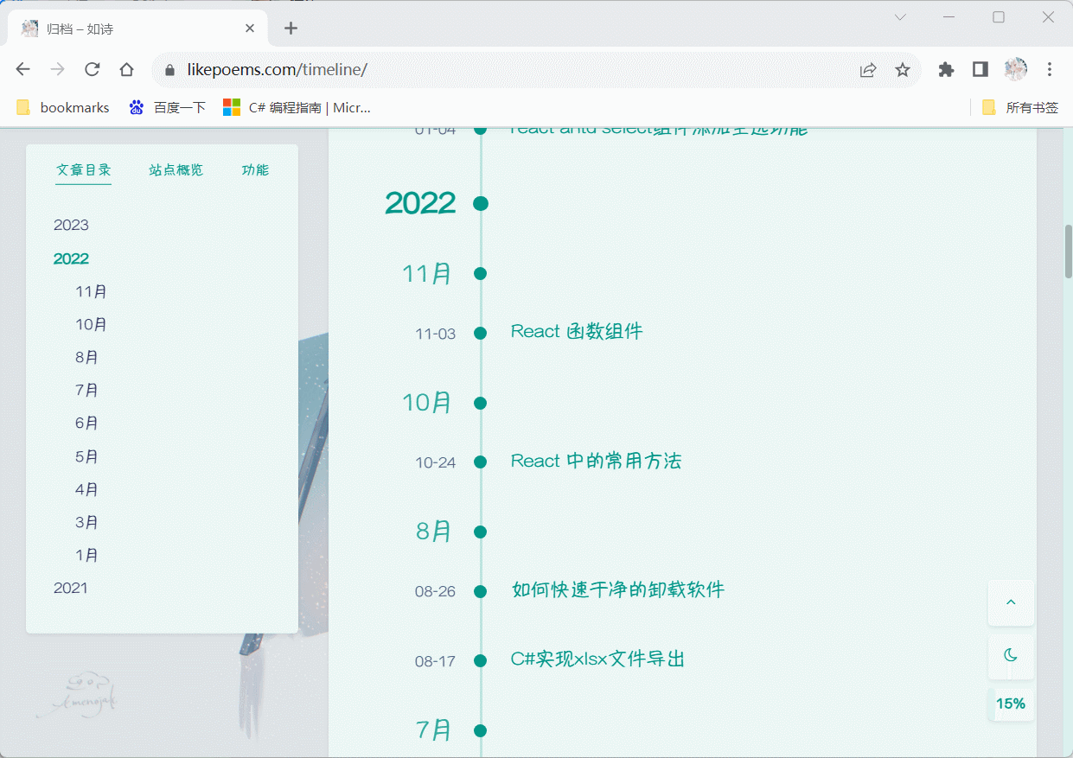Click the 2022 year heading in timeline

point(420,204)
